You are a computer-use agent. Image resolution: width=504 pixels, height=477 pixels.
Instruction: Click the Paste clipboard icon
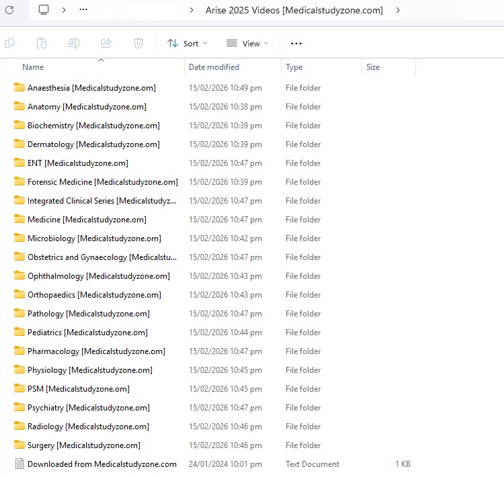[x=42, y=43]
